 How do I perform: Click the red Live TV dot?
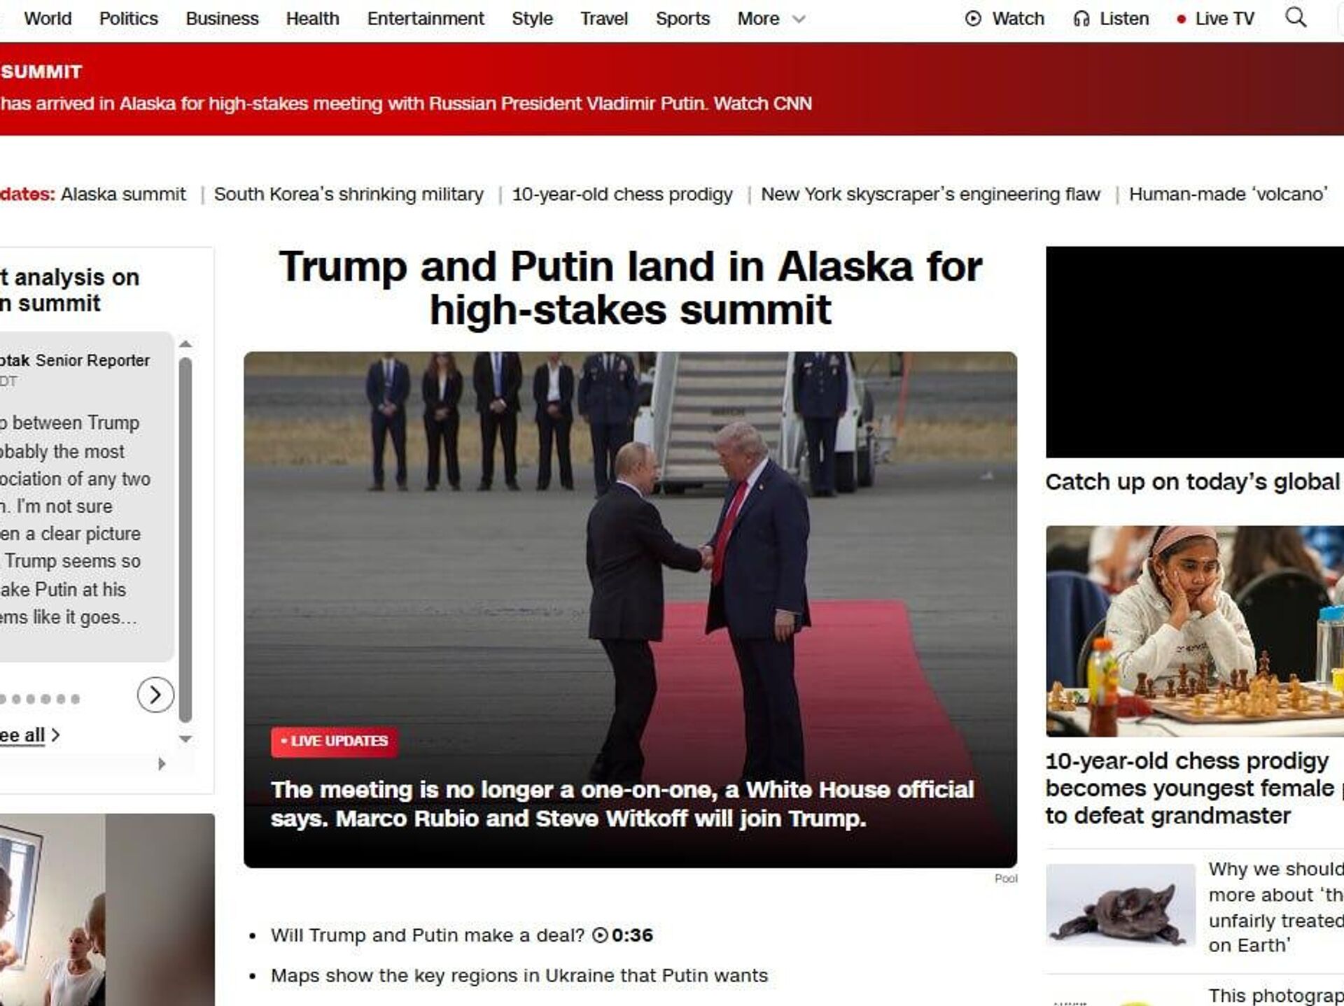click(x=1182, y=20)
